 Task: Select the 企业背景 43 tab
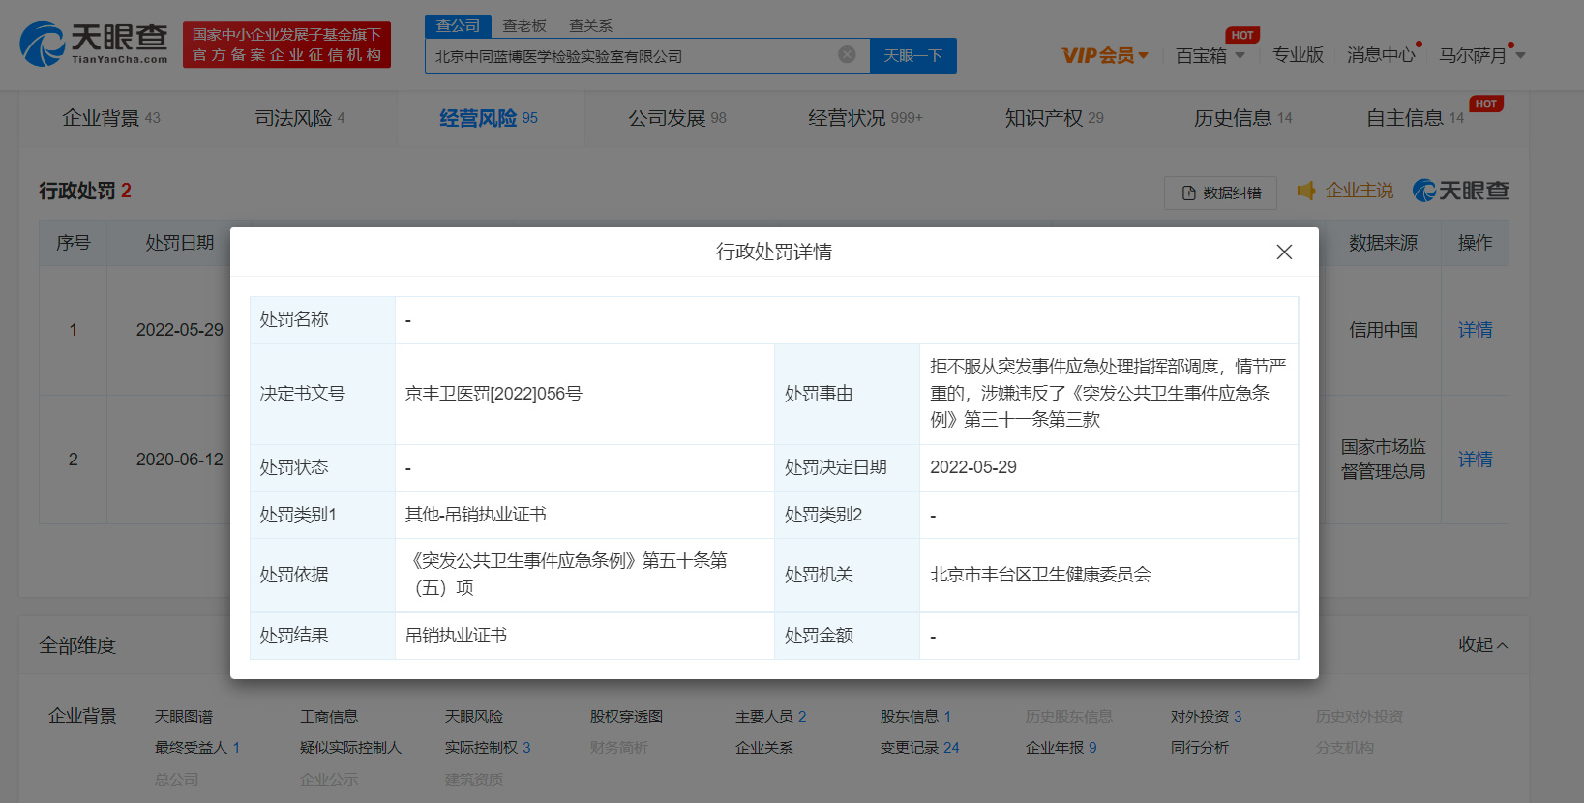click(111, 118)
